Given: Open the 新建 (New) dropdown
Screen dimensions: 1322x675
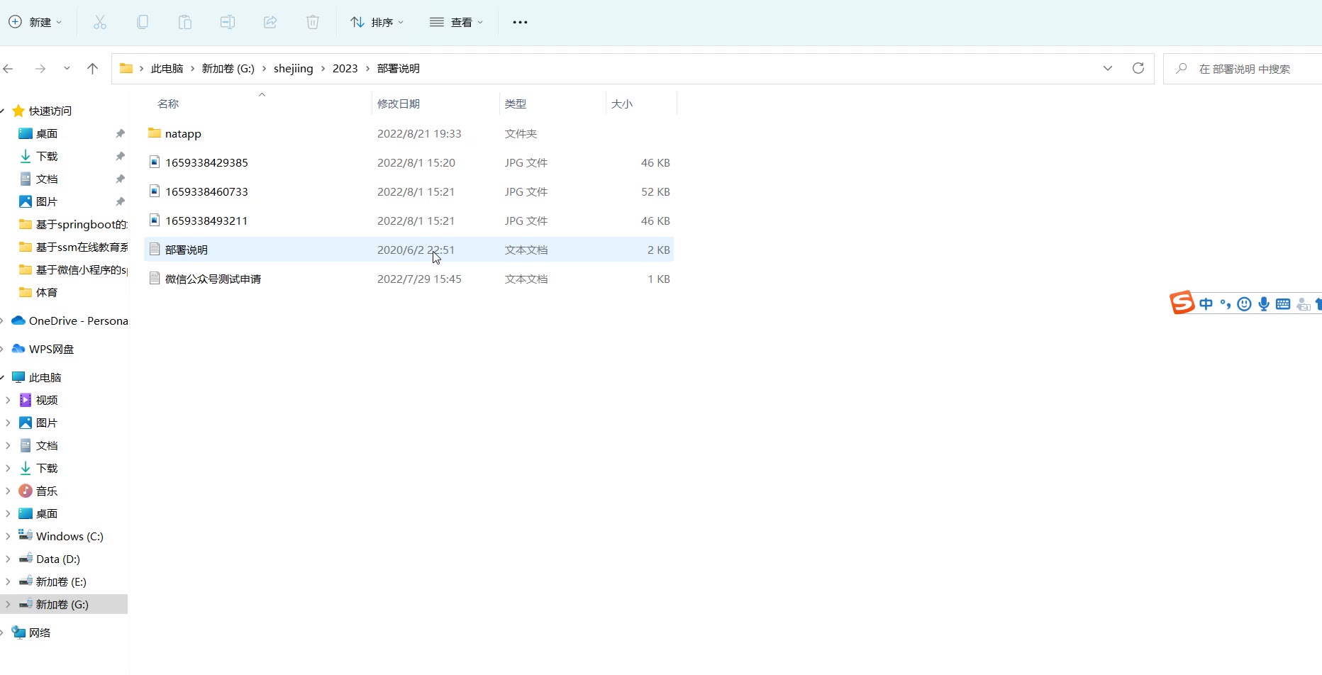Looking at the screenshot, I should pos(35,23).
